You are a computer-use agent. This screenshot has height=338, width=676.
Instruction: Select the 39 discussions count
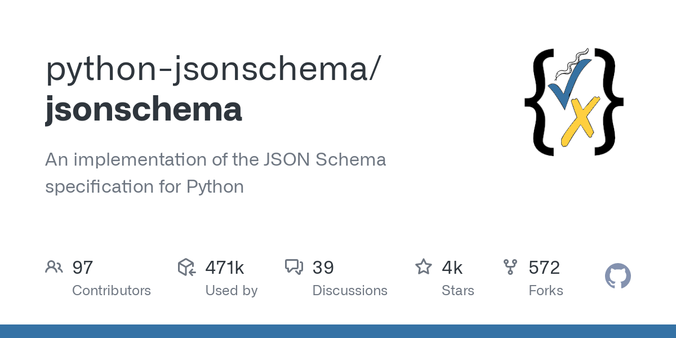323,268
